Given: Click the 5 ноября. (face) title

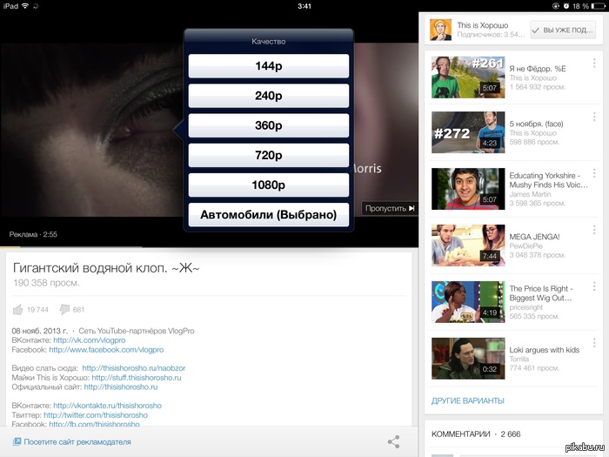Looking at the screenshot, I should (536, 124).
